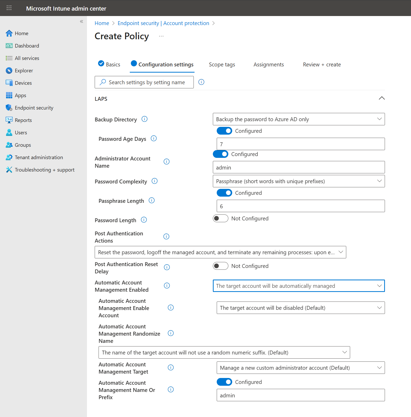Click the Users person icon
The height and width of the screenshot is (417, 411).
point(9,133)
